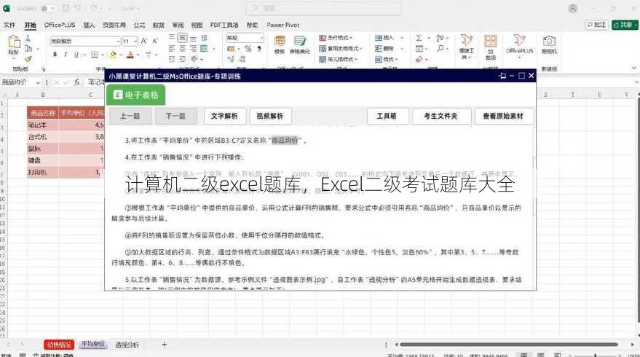Viewport: 640px width, 357px height.
Task: Toggle Wrap Text for cells
Action: (205, 38)
